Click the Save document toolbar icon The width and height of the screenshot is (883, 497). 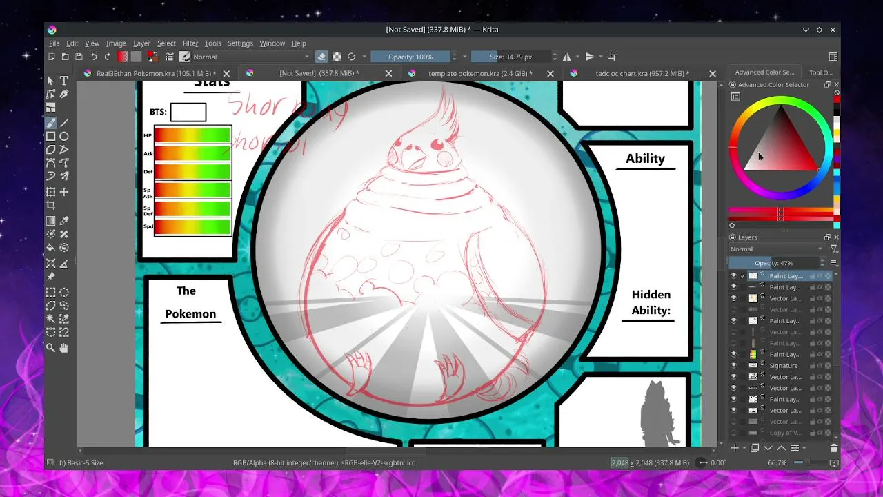pyautogui.click(x=79, y=57)
